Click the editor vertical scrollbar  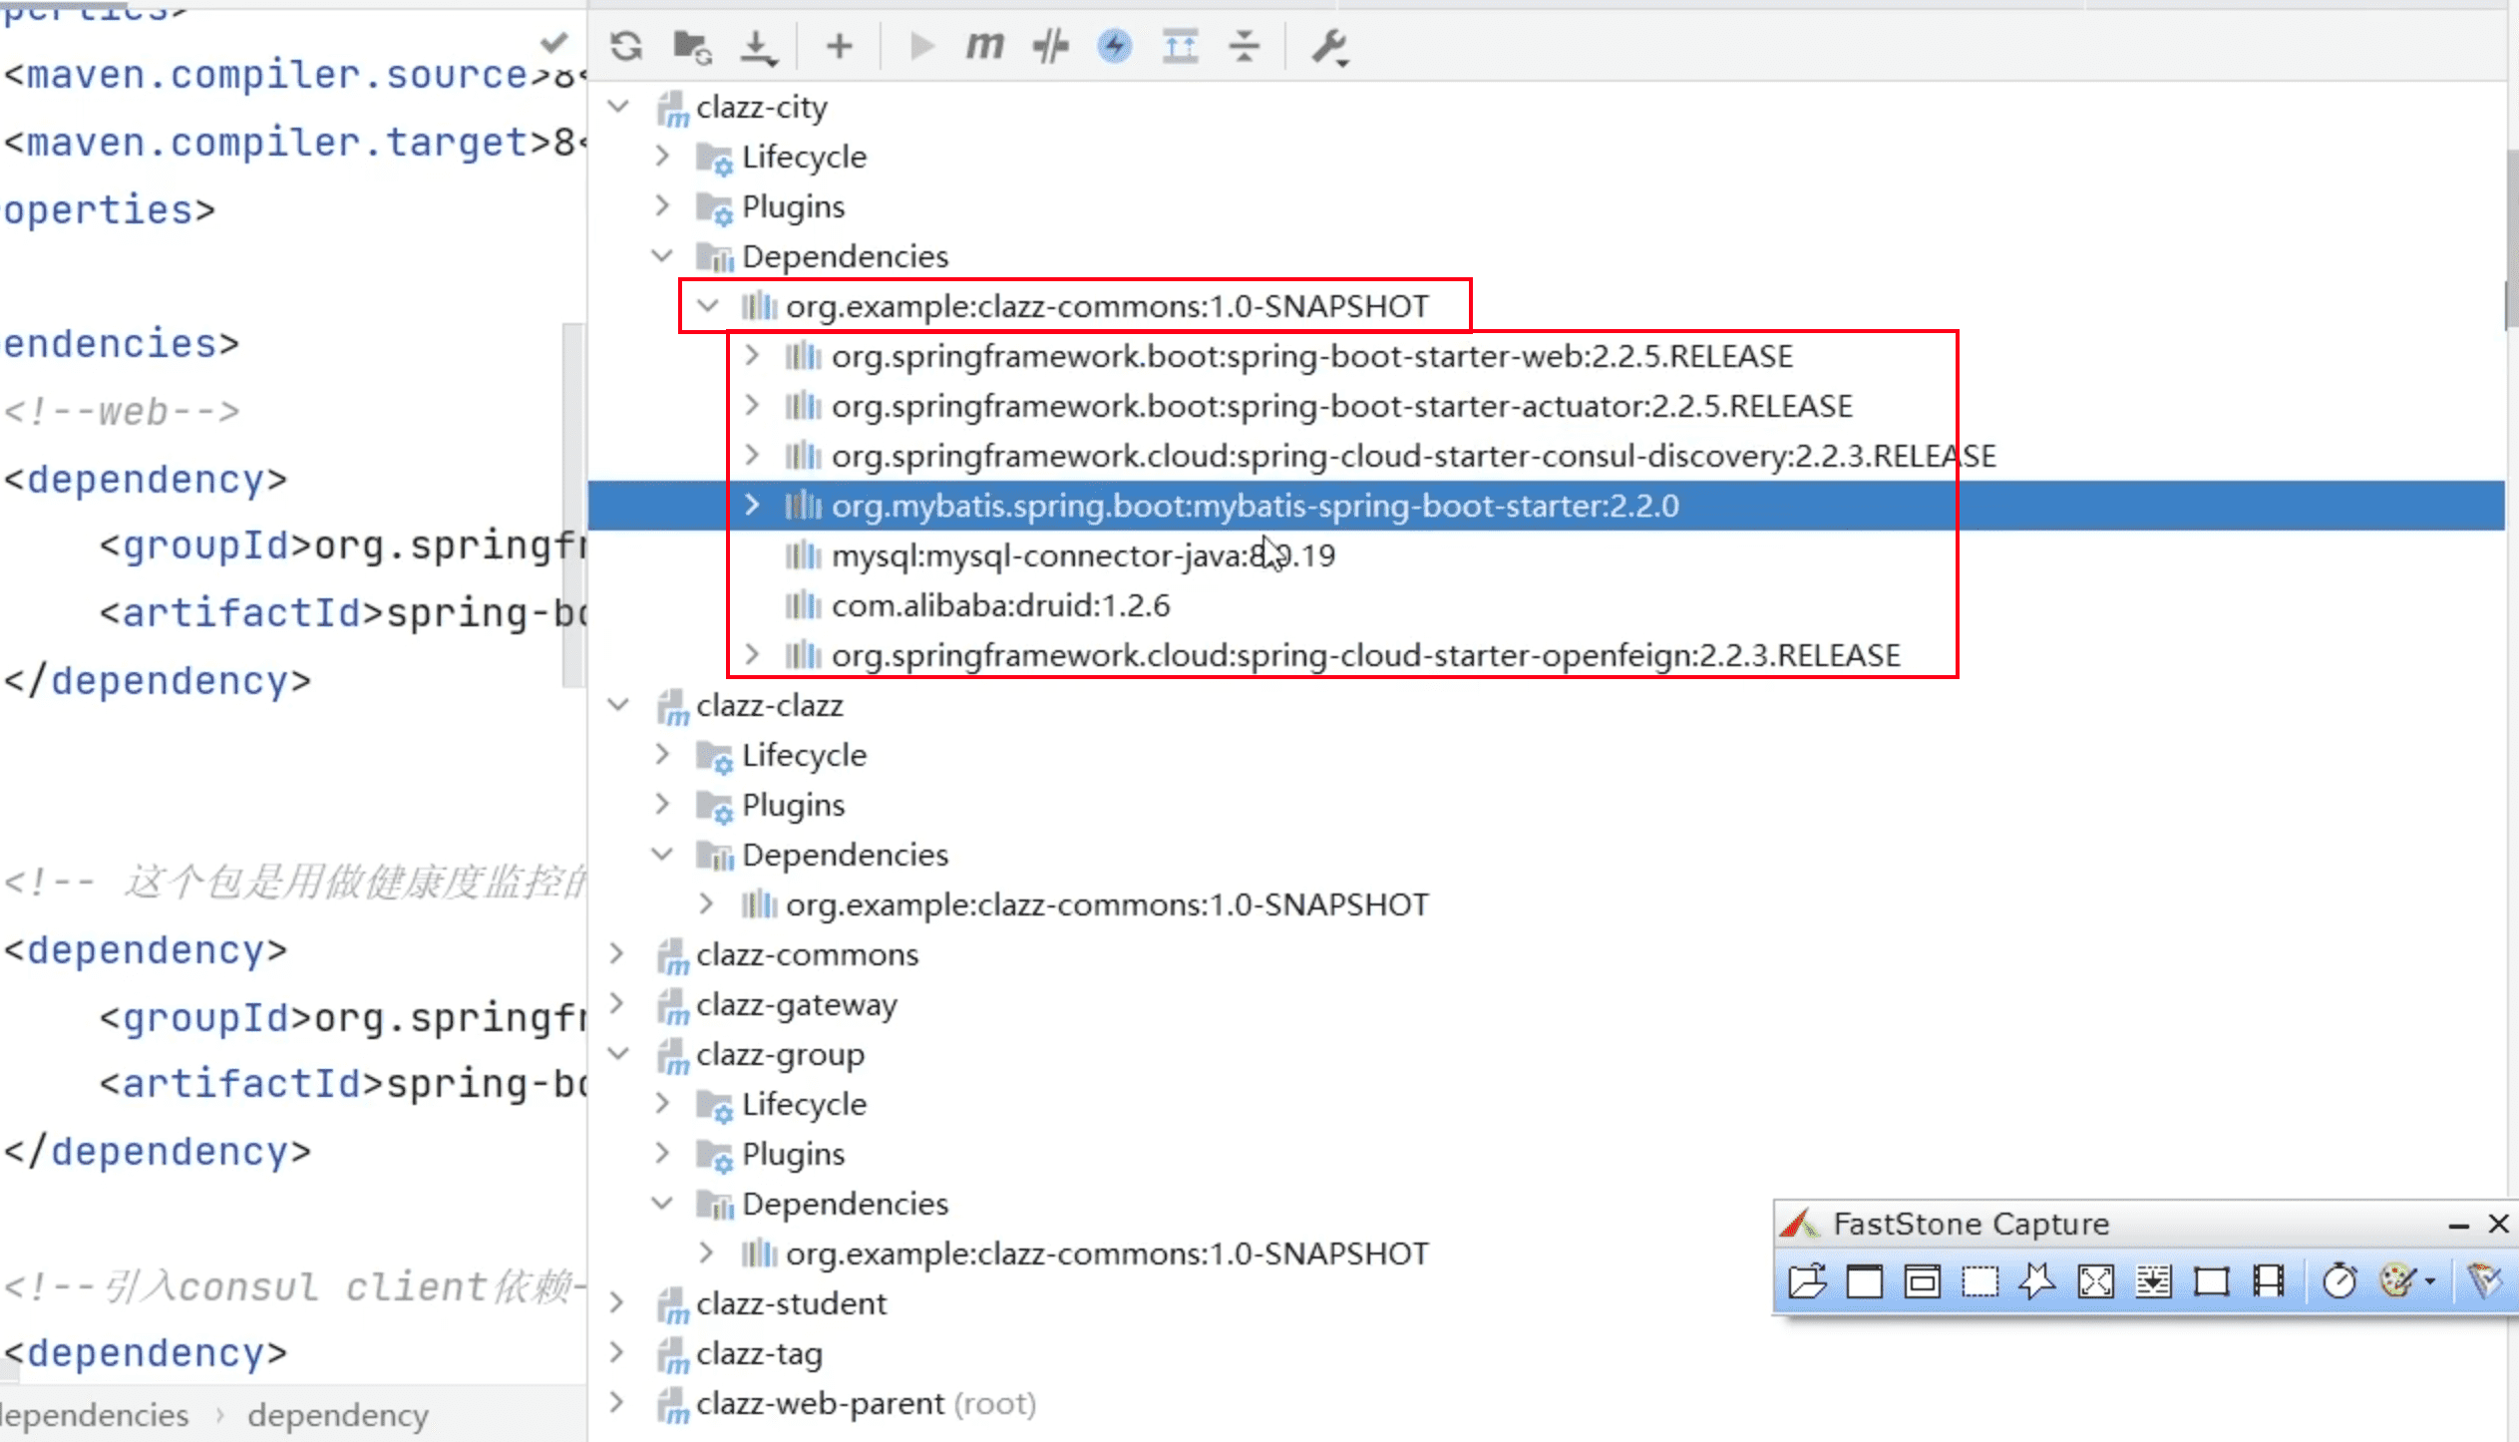tap(573, 504)
